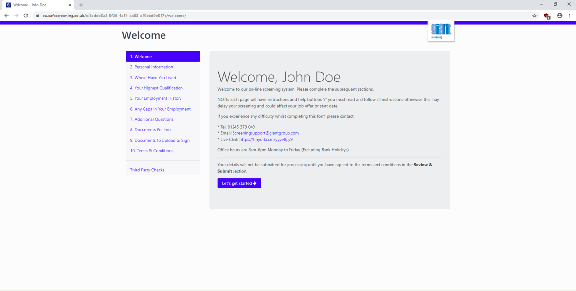Go to 2. Personal Information section
576x291 pixels.
pos(151,67)
